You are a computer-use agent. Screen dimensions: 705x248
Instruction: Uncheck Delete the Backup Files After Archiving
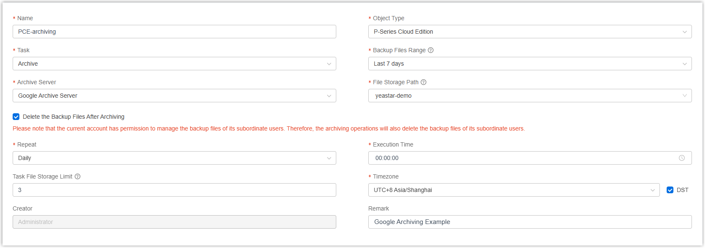click(16, 117)
